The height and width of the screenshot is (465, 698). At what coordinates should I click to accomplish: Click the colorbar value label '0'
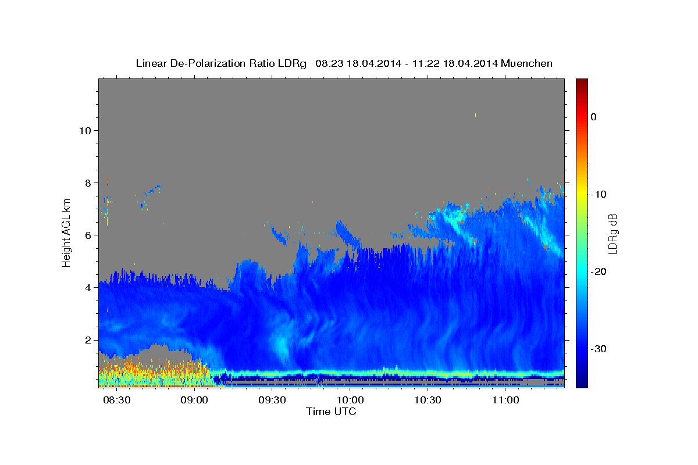click(x=594, y=117)
